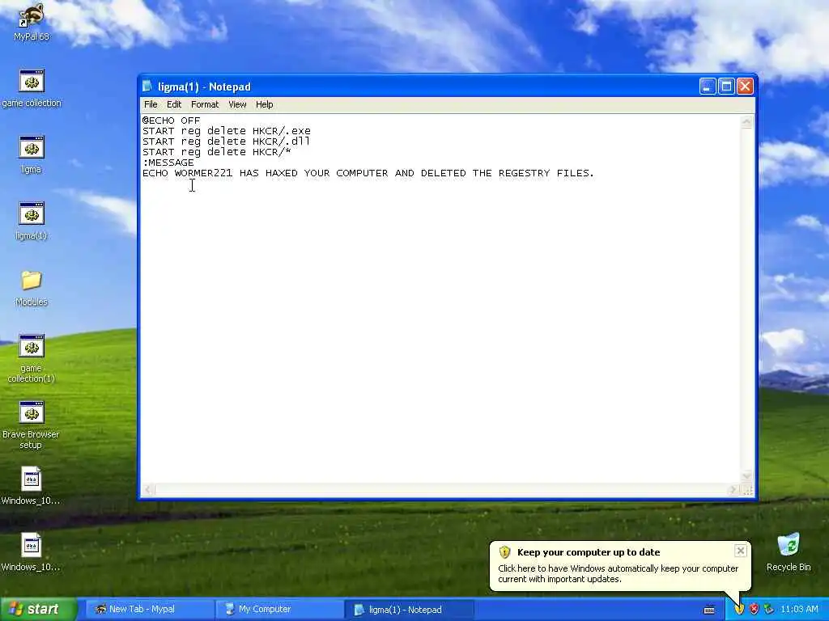829x621 pixels.
Task: Open Notepad's Help menu
Action: click(265, 104)
